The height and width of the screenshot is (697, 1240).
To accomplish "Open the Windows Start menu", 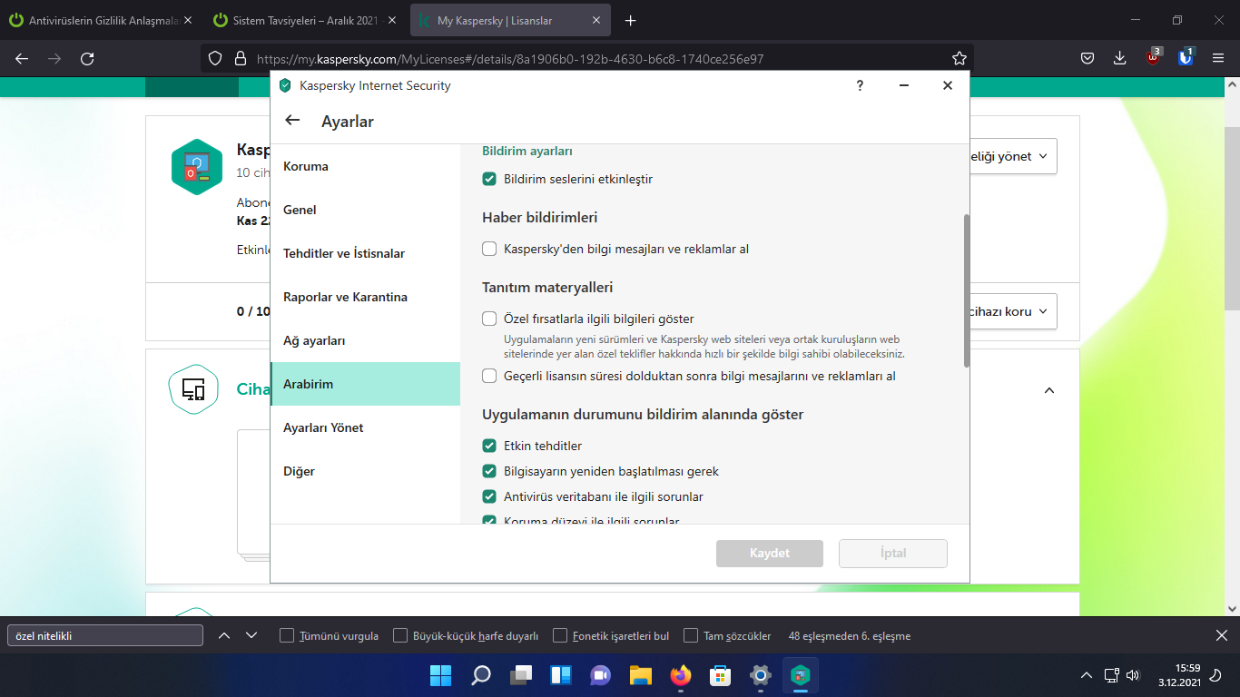I will (x=440, y=675).
